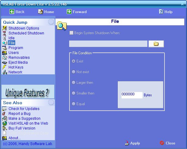This screenshot has height=149, width=187.
Task: Go to Home in navigation bar
Action: (46, 12)
